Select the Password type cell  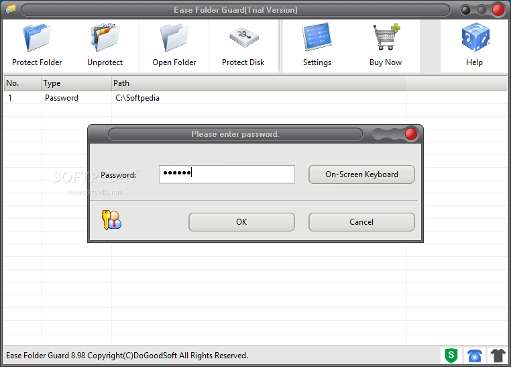coord(62,98)
